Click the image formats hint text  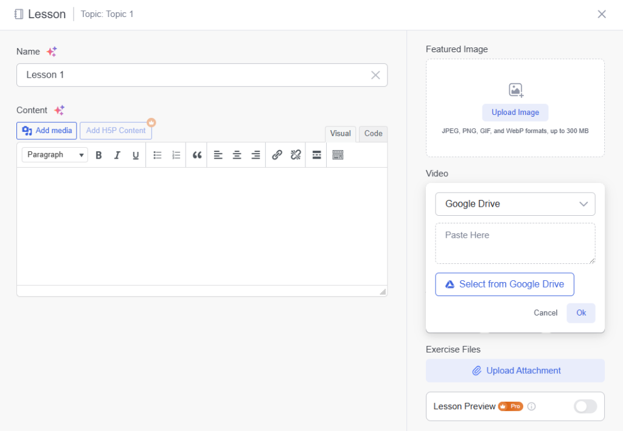(515, 131)
